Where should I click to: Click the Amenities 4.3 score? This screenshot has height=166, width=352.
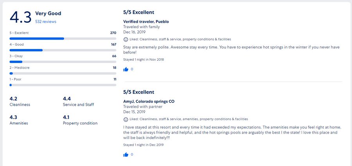click(13, 117)
